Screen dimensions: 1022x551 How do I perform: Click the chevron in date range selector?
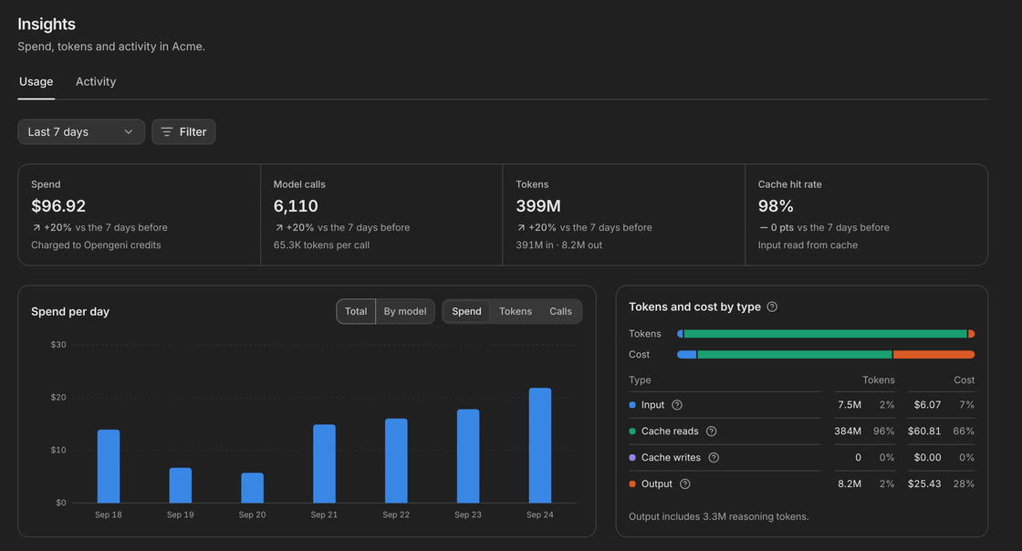pyautogui.click(x=129, y=131)
